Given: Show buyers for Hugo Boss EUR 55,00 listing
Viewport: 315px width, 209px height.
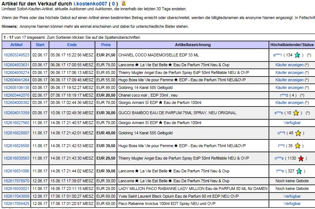Looking at the screenshot, I should pyautogui.click(x=289, y=80).
